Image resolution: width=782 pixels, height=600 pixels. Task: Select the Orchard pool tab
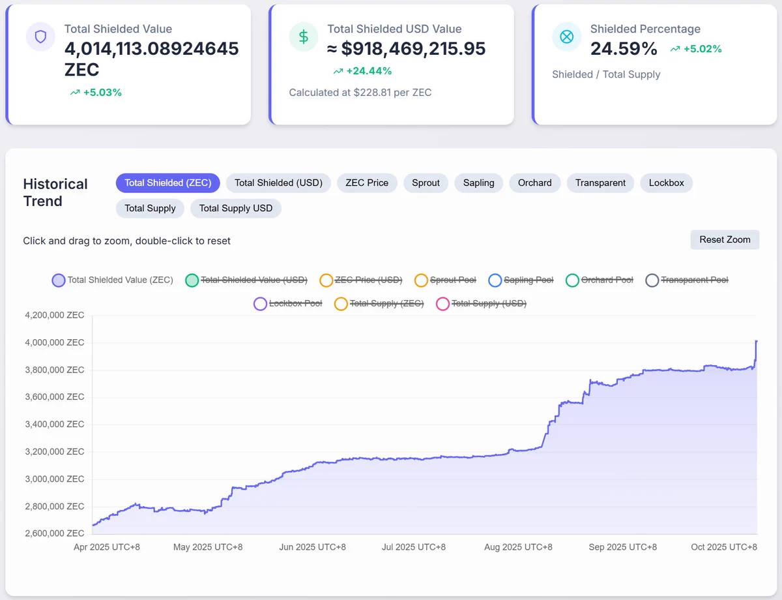click(535, 183)
